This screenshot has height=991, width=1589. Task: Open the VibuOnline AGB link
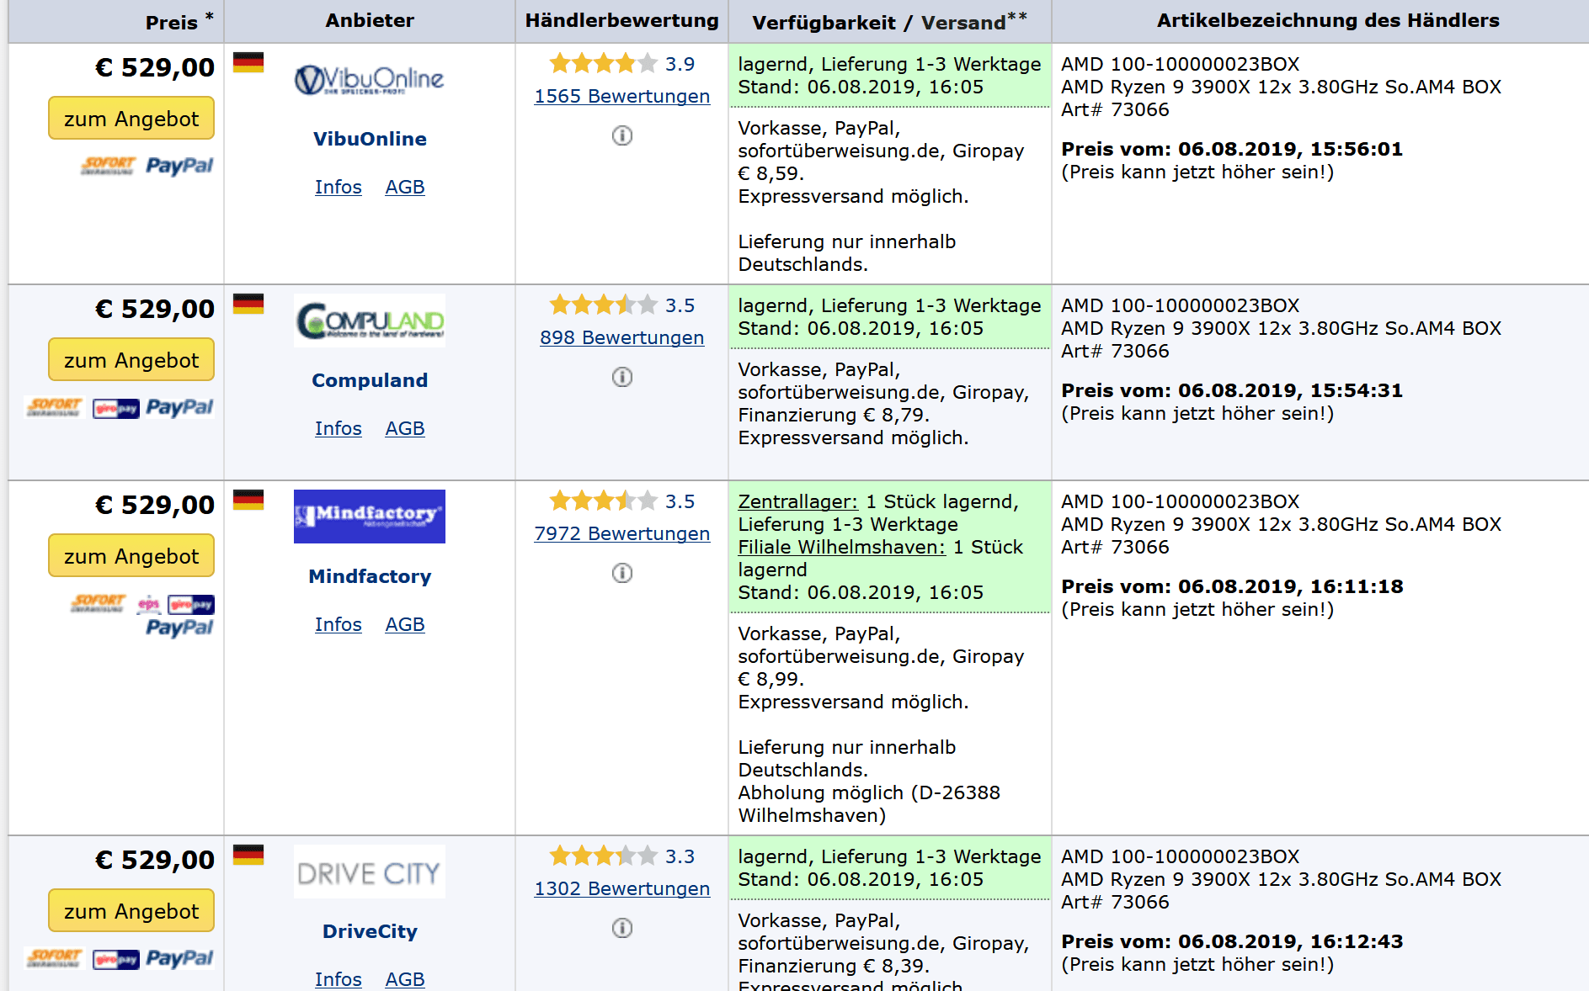pyautogui.click(x=405, y=187)
